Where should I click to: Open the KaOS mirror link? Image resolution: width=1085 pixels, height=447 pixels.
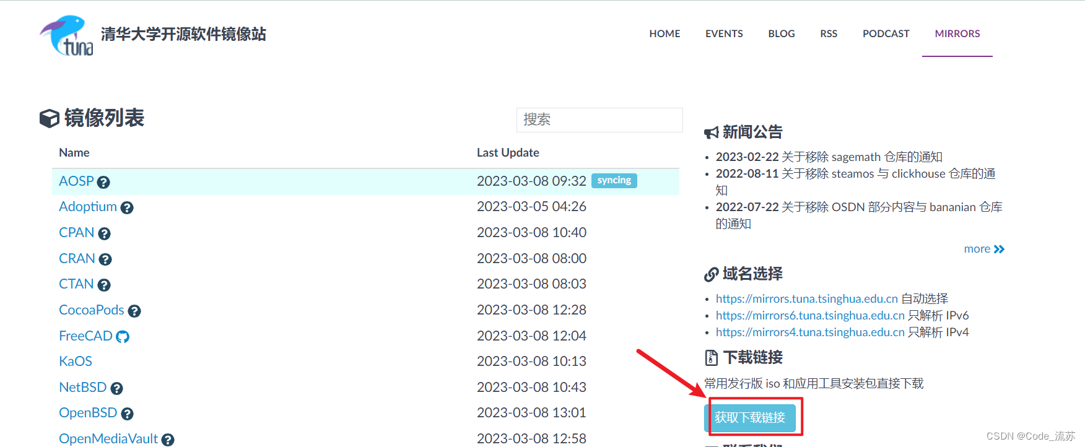[x=76, y=361]
